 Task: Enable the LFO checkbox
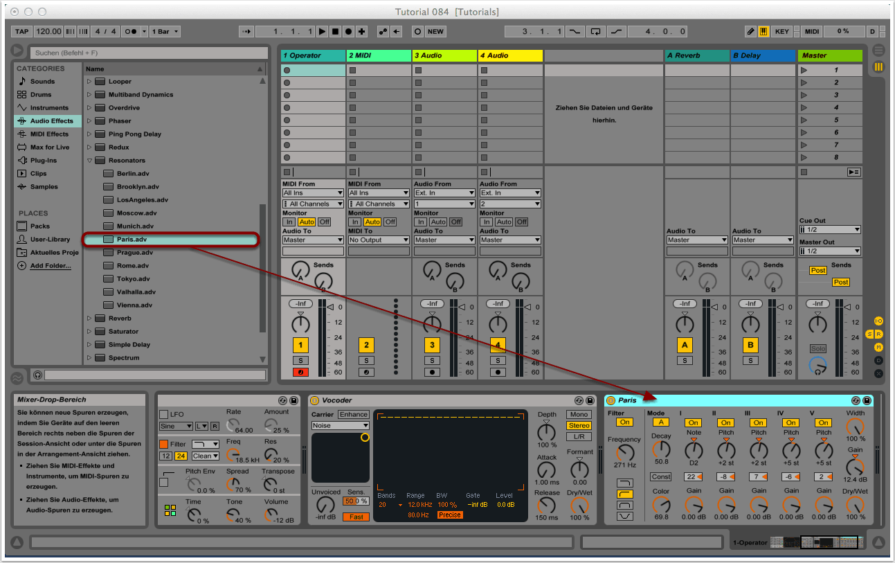[x=163, y=414]
